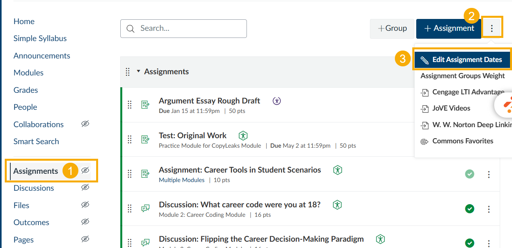512x248 pixels.
Task: Click the magnifier icon in search box
Action: [131, 28]
